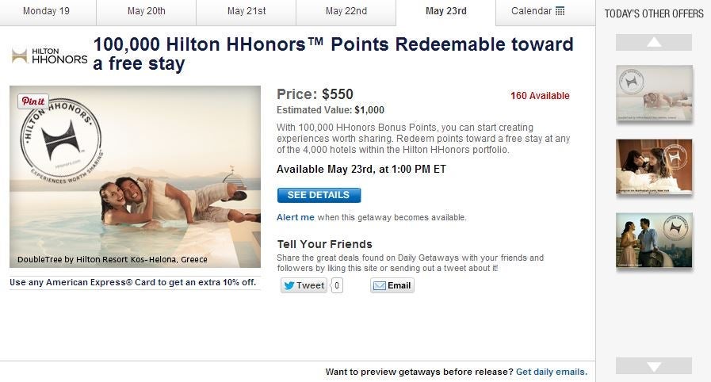
Task: Click the Twitter bird Tweet button
Action: click(304, 285)
